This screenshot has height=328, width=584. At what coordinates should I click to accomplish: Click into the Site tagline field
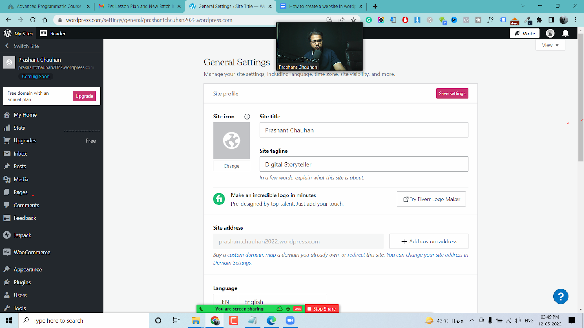364,164
